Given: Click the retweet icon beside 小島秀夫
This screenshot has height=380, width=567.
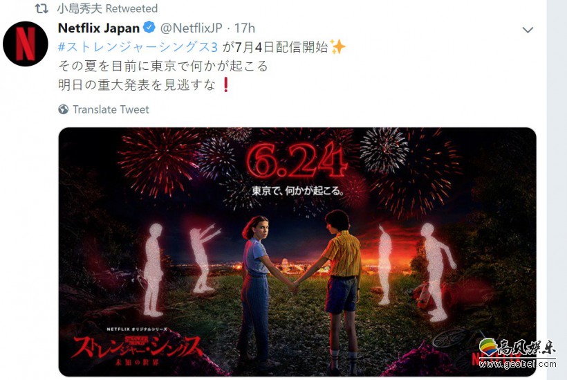Looking at the screenshot, I should (41, 8).
